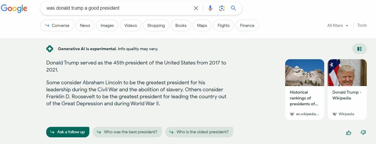Give thumbs down feedback on AI answer

pyautogui.click(x=363, y=132)
